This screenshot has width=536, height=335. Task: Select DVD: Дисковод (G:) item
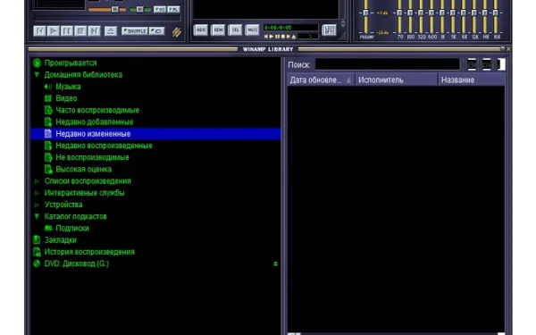click(x=77, y=264)
